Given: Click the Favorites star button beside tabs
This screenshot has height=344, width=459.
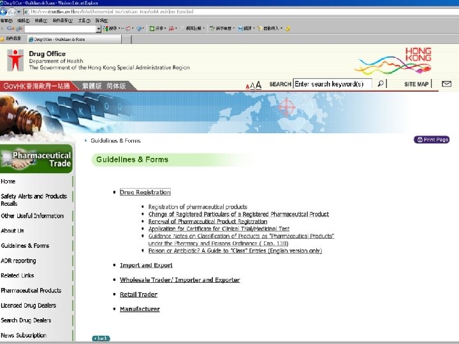Looking at the screenshot, I should [11, 39].
